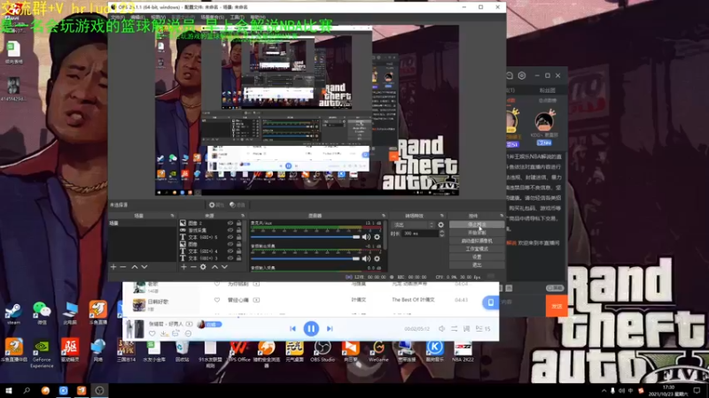The width and height of the screenshot is (709, 398).
Task: Open source properties gear in Sources panel toolbar
Action: 203,267
